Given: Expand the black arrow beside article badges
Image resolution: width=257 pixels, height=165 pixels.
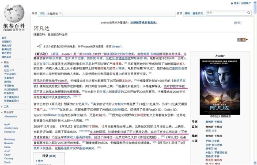Looking at the screenshot, I should (247, 40).
